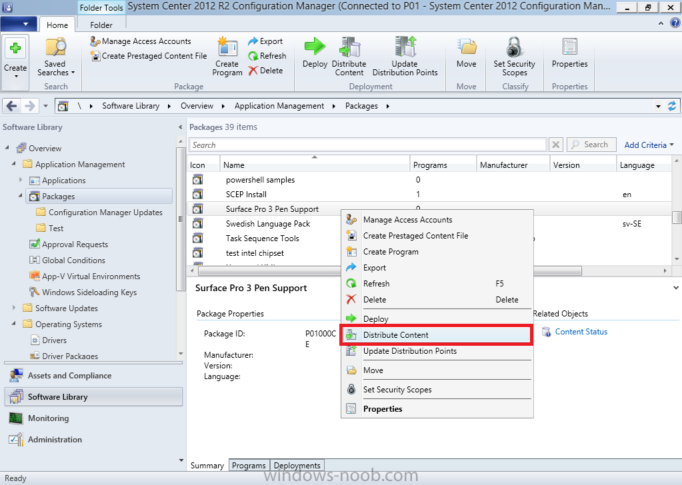The width and height of the screenshot is (682, 485).
Task: Click the Search button
Action: coord(591,145)
